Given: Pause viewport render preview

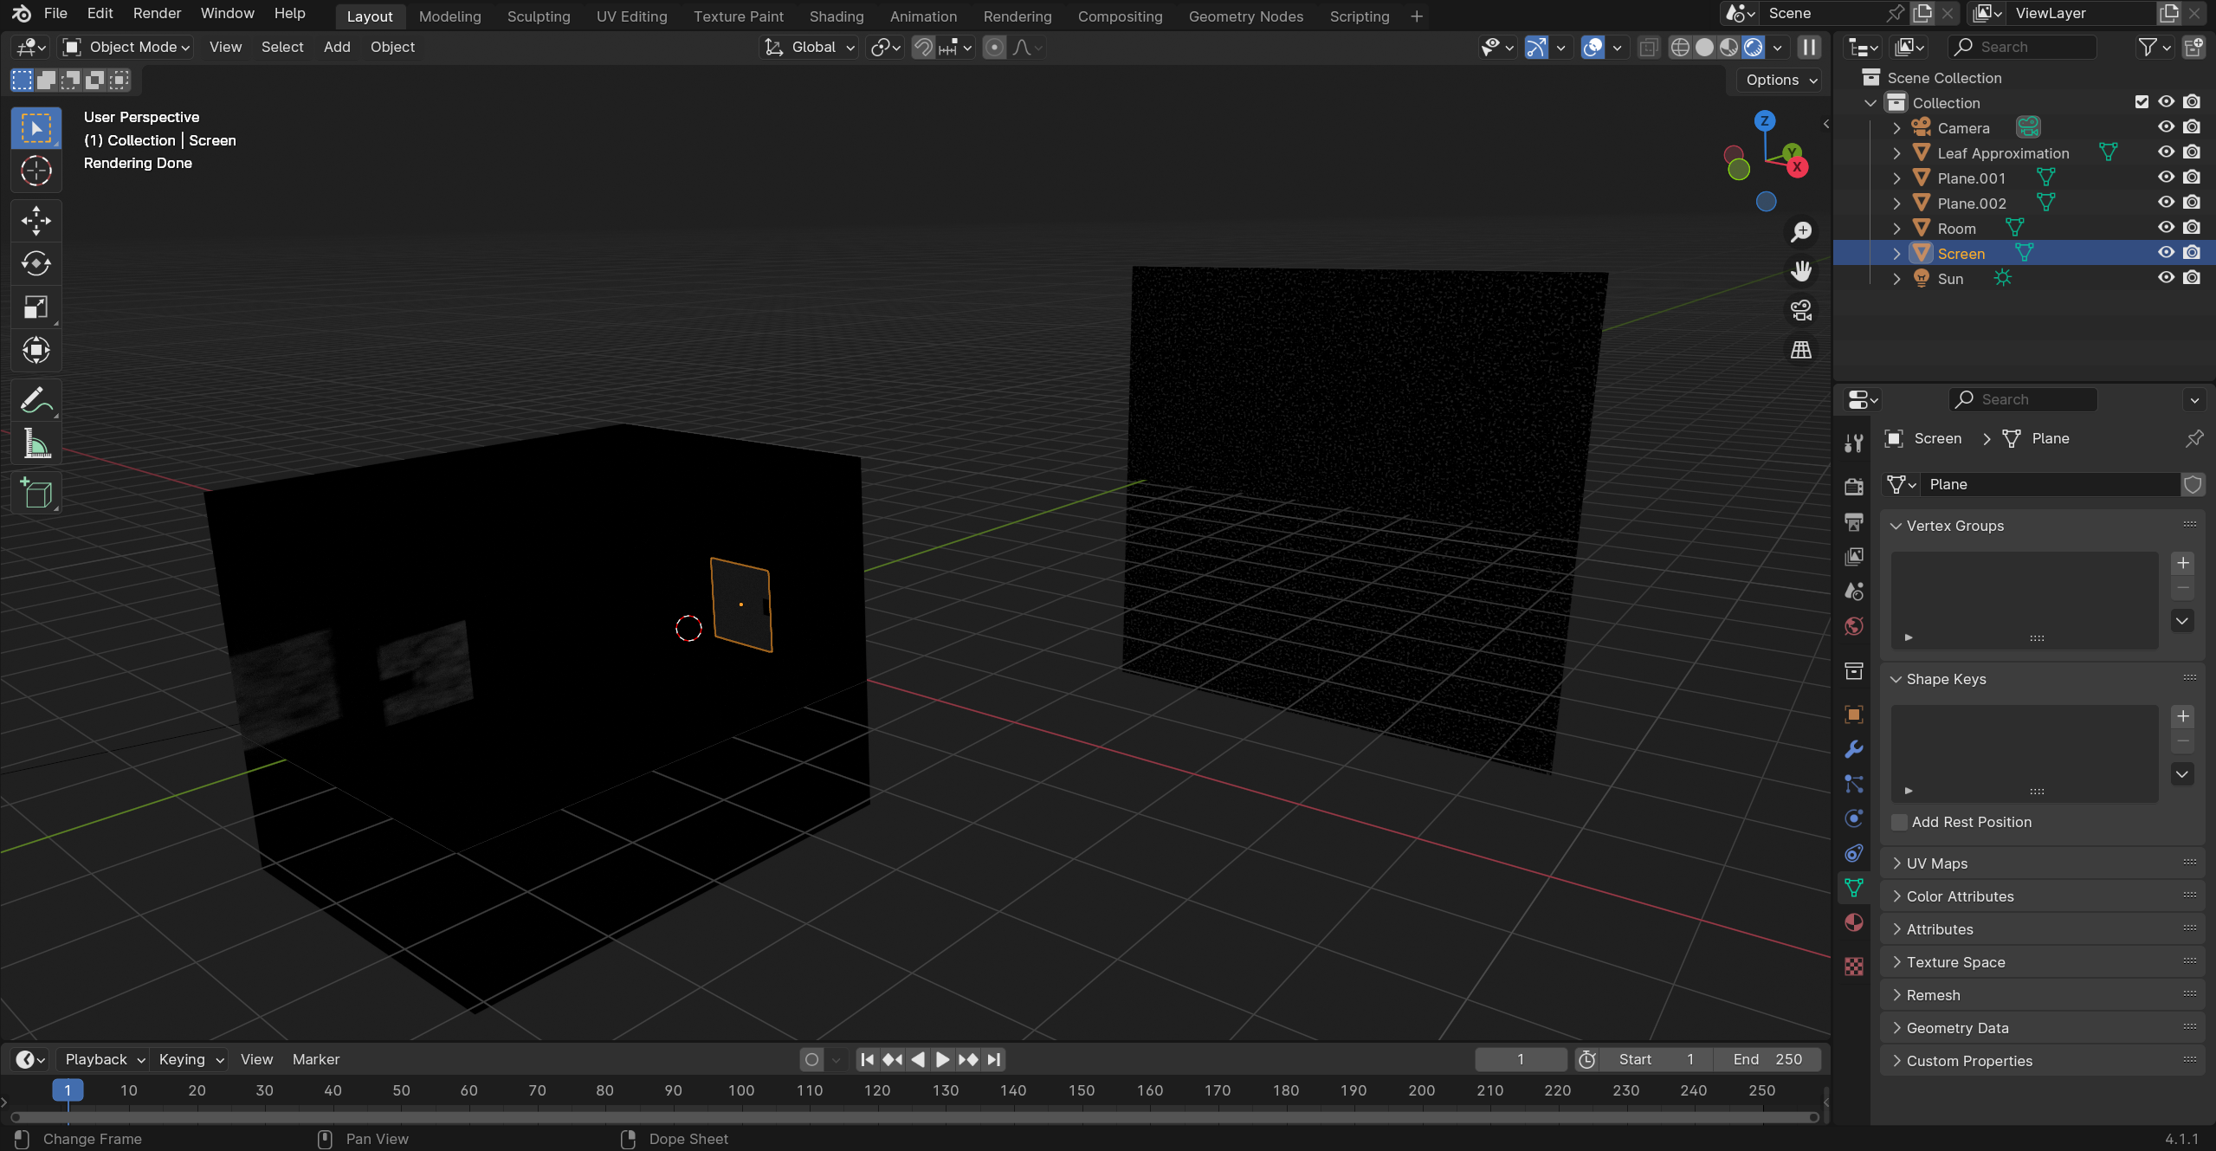Looking at the screenshot, I should tap(1809, 48).
